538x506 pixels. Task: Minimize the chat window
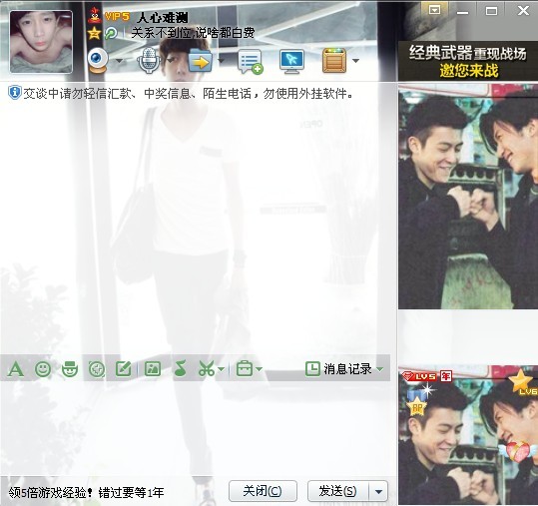click(462, 11)
